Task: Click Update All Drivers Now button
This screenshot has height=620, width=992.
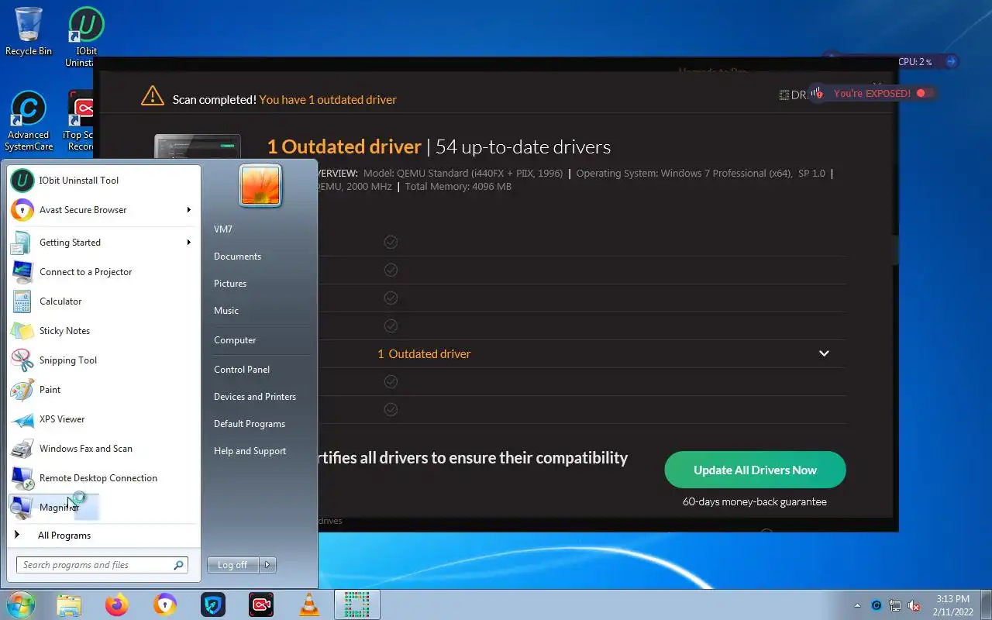Action: (x=755, y=470)
